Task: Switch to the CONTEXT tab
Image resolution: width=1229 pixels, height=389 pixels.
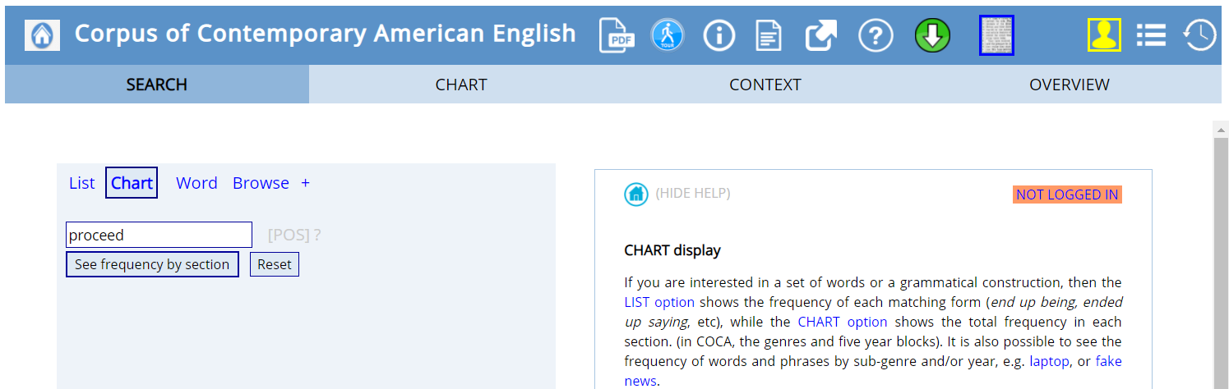Action: click(x=765, y=85)
